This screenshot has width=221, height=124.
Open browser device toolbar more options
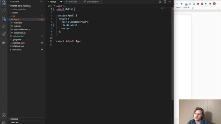(219, 8)
